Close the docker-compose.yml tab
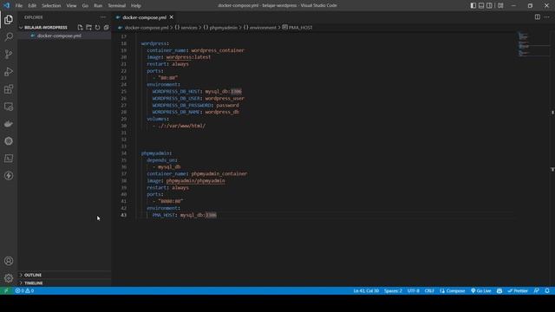This screenshot has width=555, height=312. coord(172,17)
